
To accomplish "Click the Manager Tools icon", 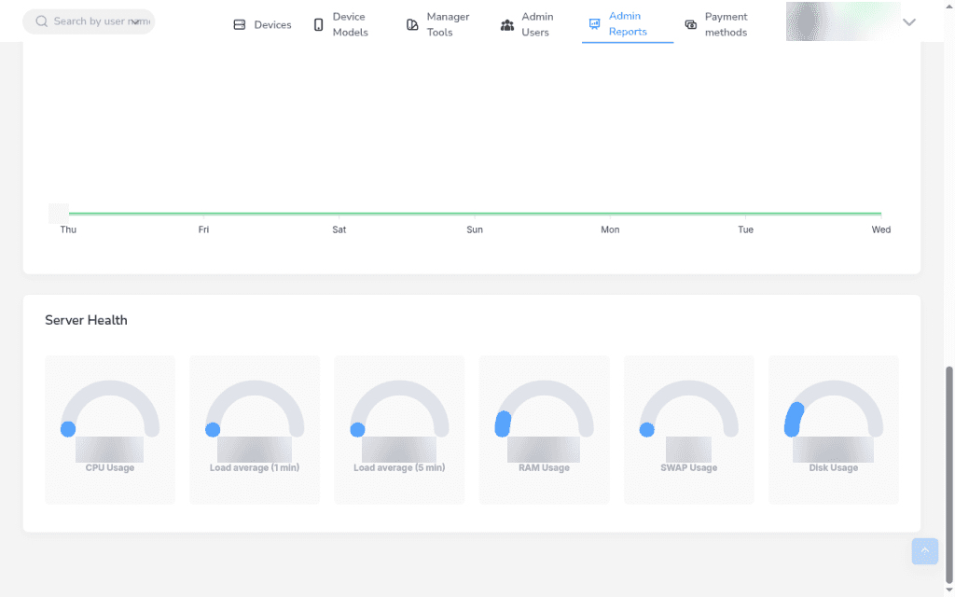I will click(412, 25).
